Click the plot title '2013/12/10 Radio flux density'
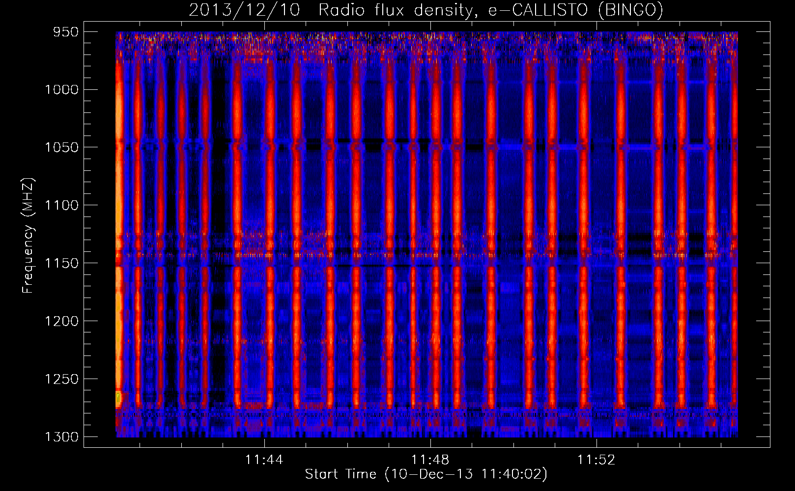The image size is (795, 491). click(x=426, y=10)
